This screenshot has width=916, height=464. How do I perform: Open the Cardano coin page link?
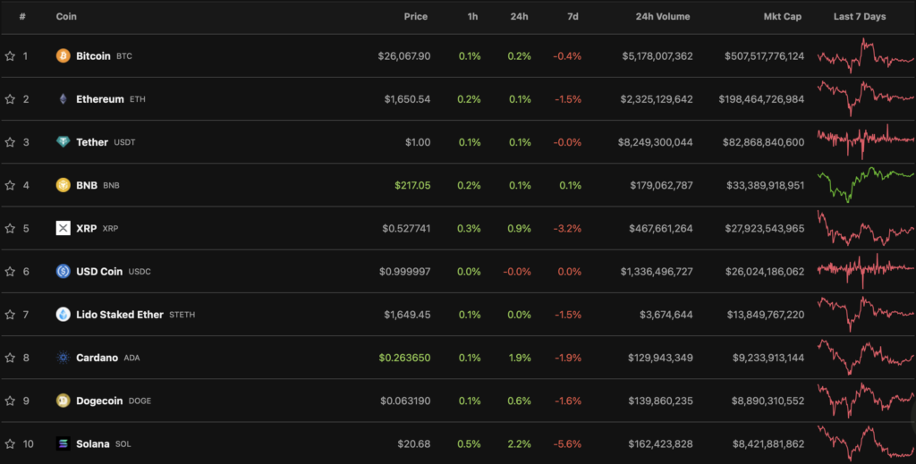[97, 358]
